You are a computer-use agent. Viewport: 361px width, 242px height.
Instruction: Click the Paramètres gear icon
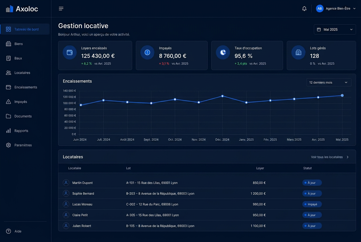[x=9, y=145]
